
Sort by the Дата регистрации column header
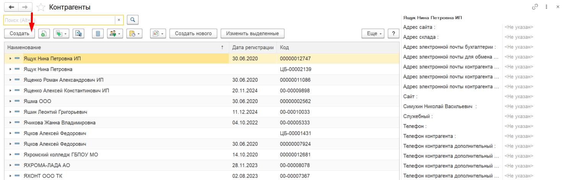pos(253,47)
